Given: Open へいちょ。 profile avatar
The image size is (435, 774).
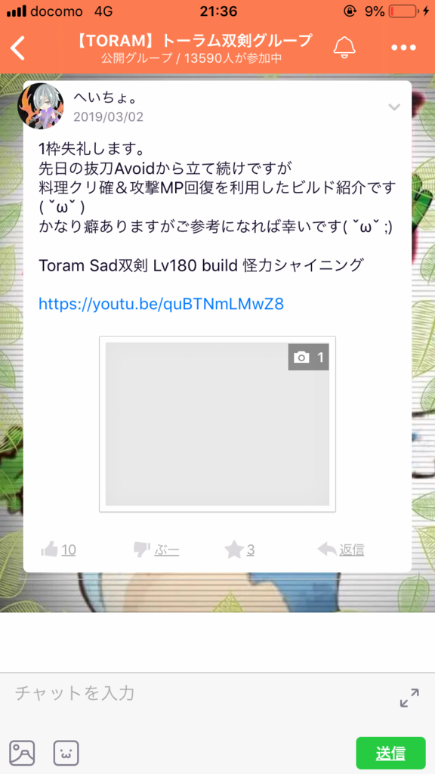Looking at the screenshot, I should 41,106.
